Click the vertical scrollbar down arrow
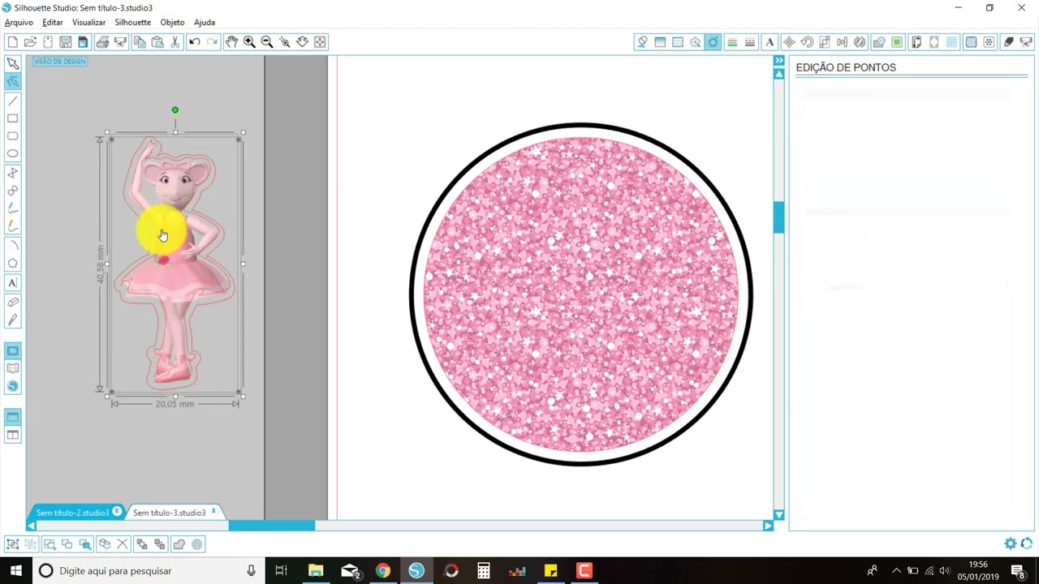This screenshot has height=584, width=1039. click(779, 515)
